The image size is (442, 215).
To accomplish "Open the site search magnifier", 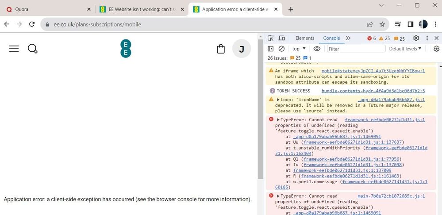I will point(33,49).
